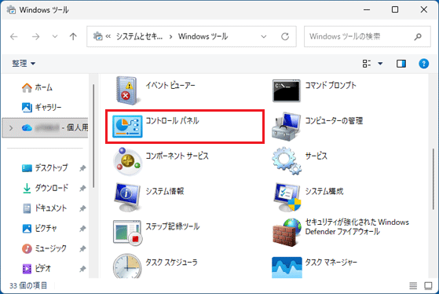The image size is (439, 294).
Task: Open ピクチャ in the sidebar
Action: (39, 229)
